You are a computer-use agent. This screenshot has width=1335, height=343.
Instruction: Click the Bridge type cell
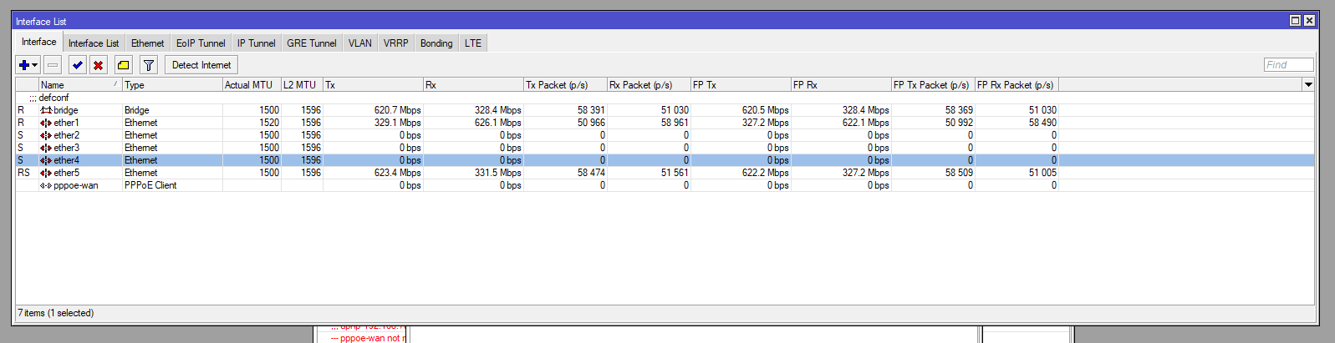point(137,110)
